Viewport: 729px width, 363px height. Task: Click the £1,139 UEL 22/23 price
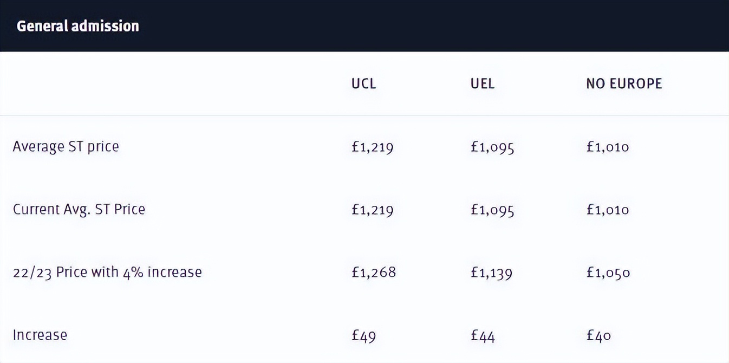[x=492, y=272]
